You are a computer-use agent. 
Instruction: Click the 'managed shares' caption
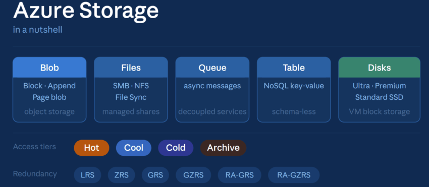tap(131, 111)
